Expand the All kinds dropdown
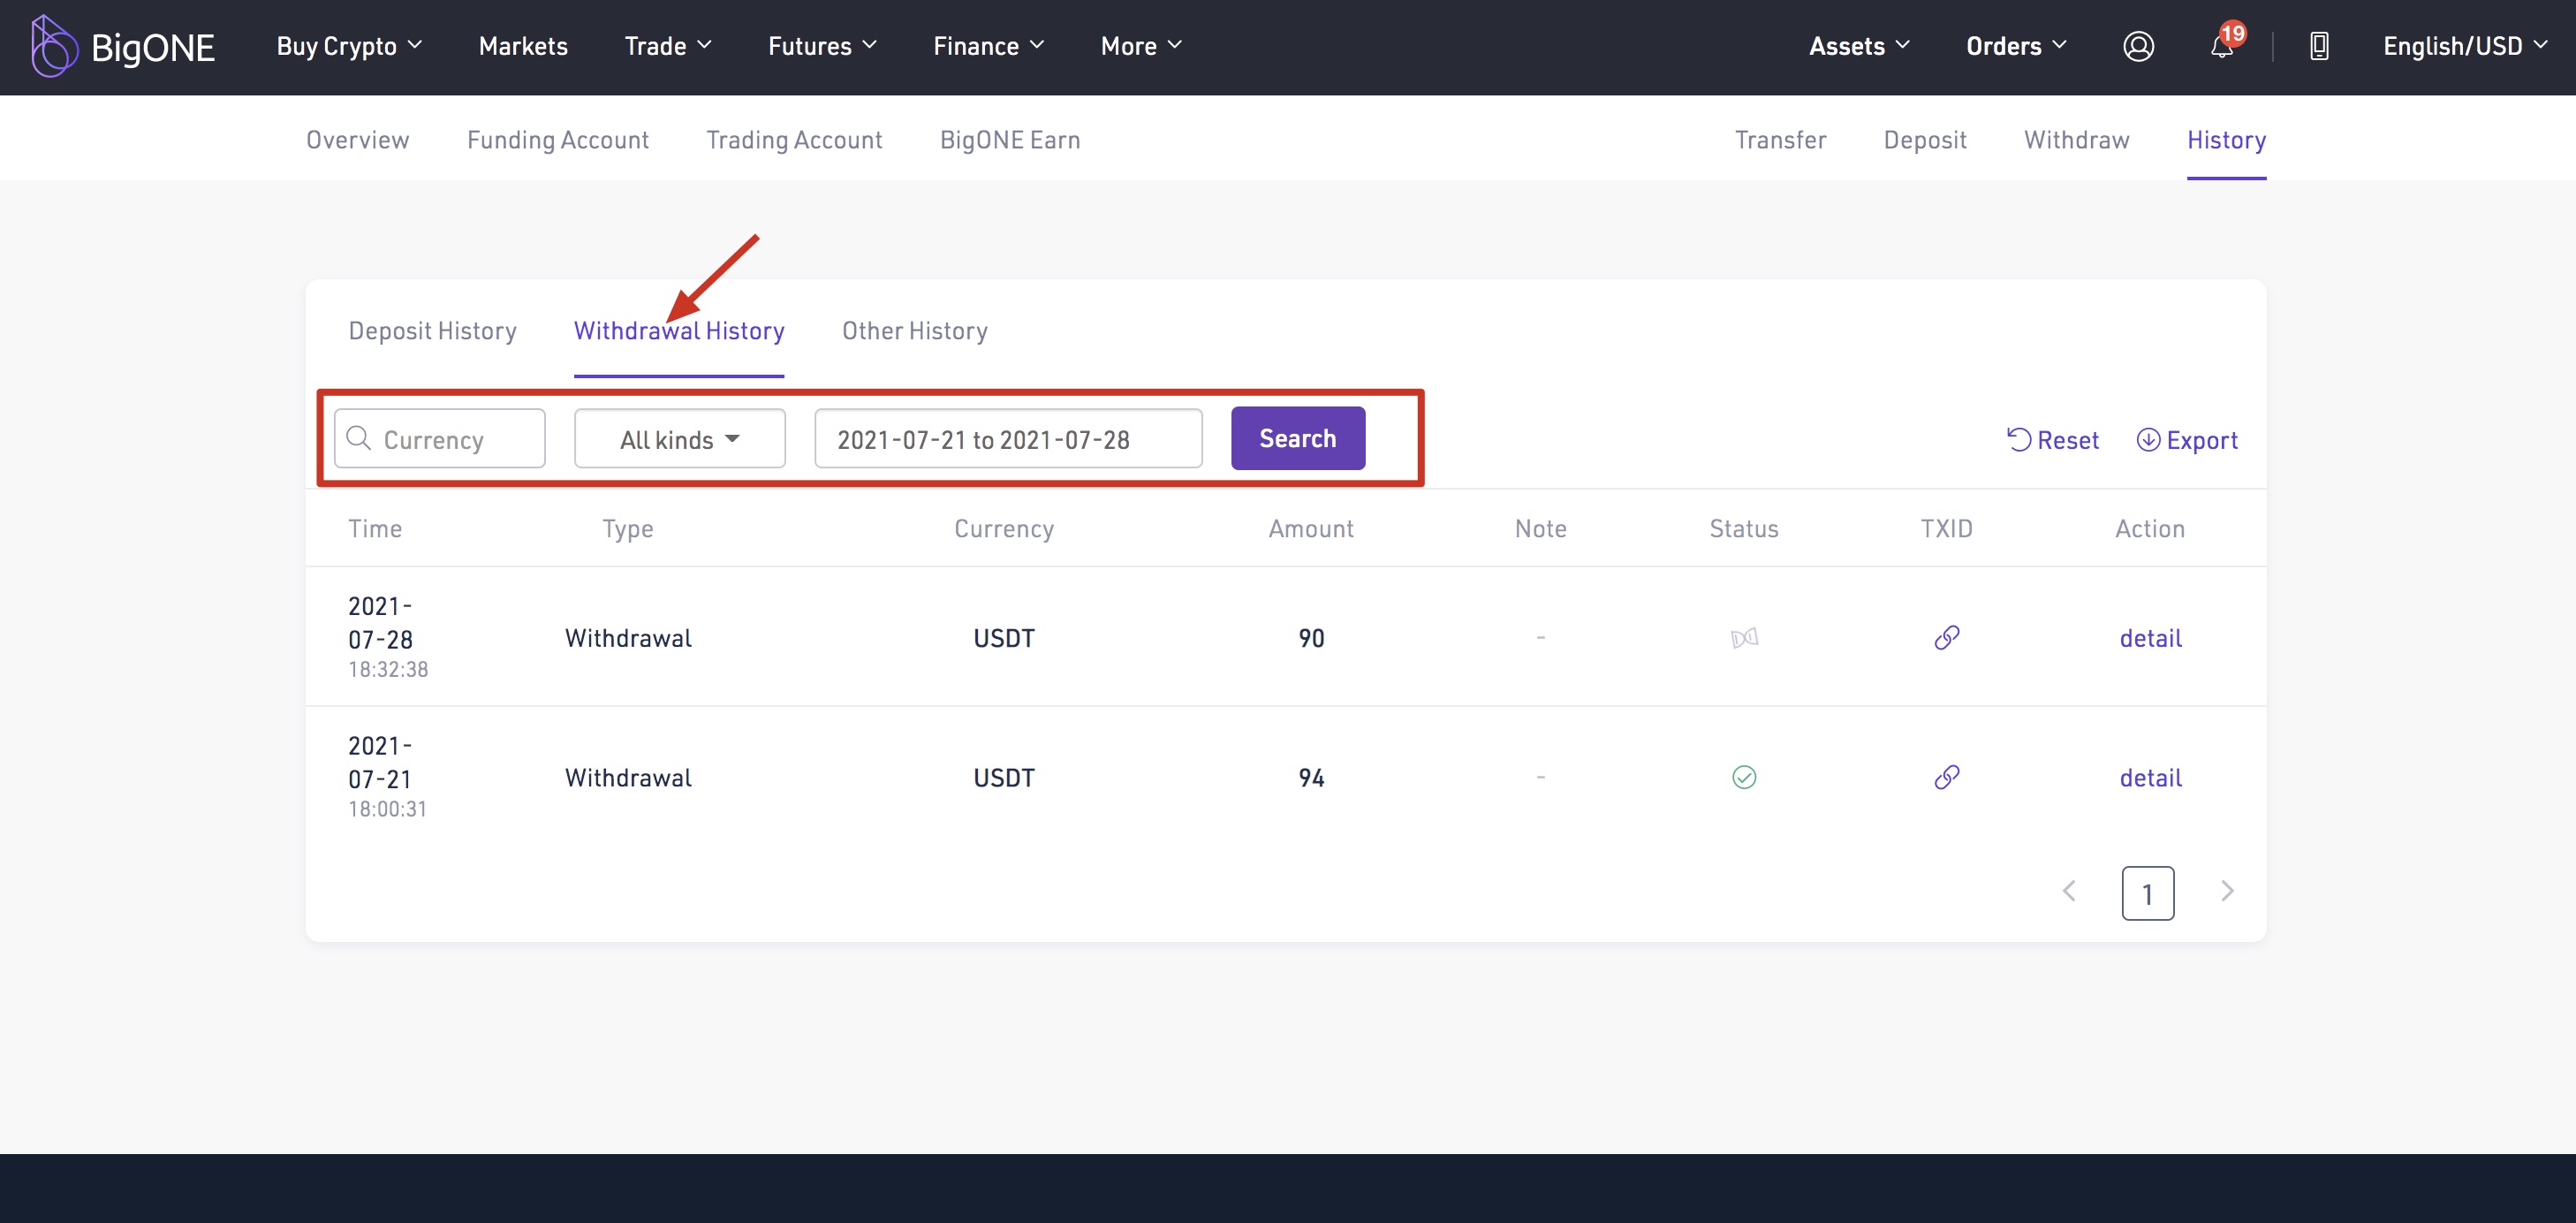 click(679, 439)
